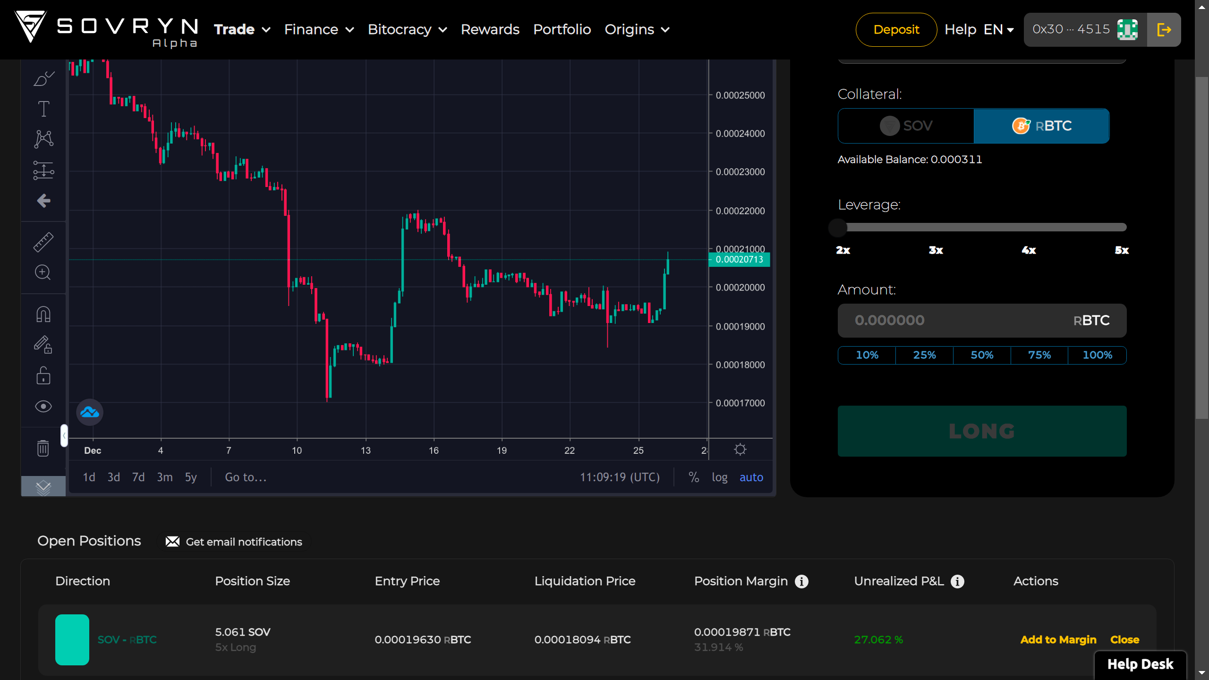Open the Finance dropdown menu
The image size is (1209, 680).
coord(319,29)
